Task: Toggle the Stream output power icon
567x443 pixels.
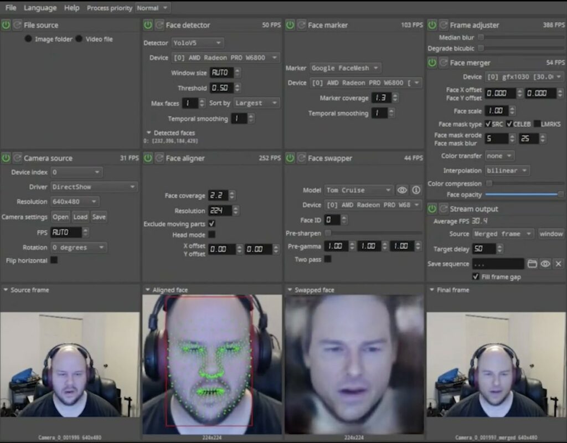Action: [x=432, y=209]
